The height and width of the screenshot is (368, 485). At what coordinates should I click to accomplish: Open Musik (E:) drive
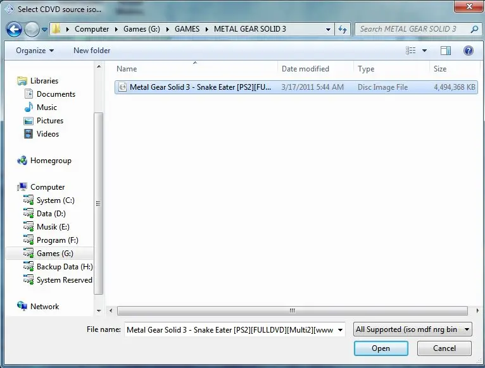(x=53, y=227)
